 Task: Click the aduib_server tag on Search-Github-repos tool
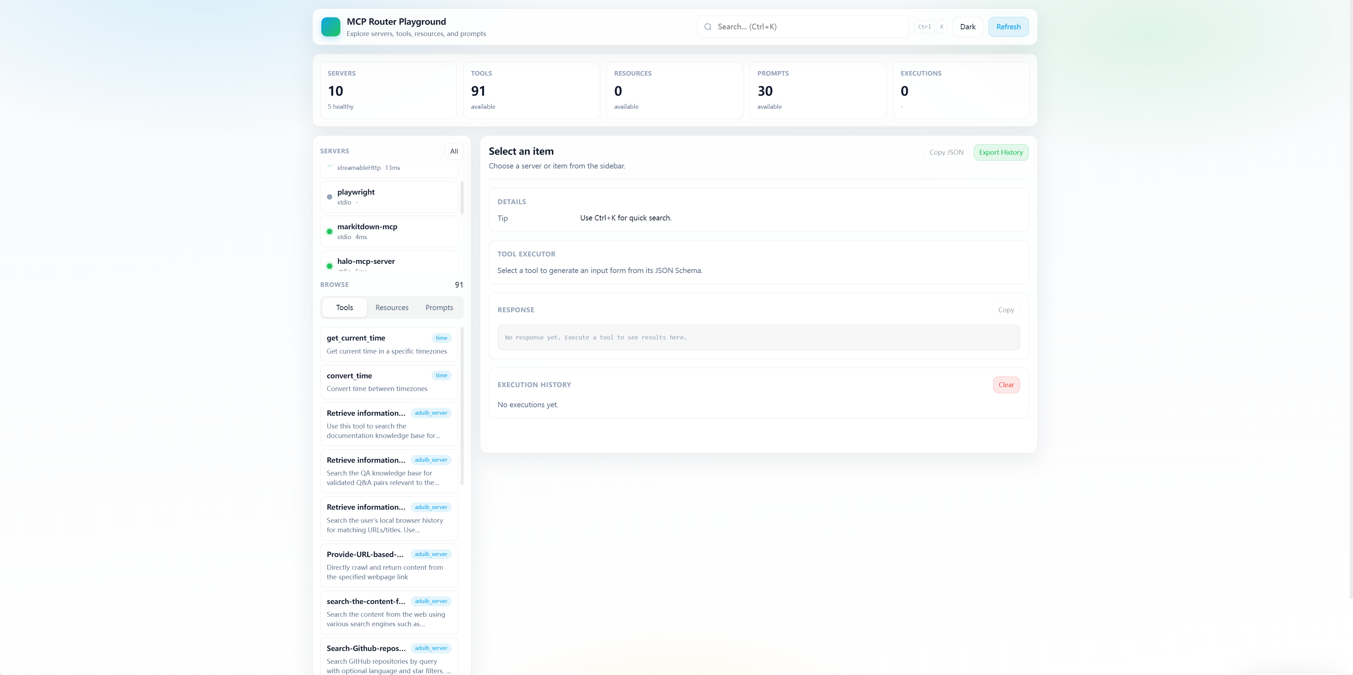click(431, 648)
